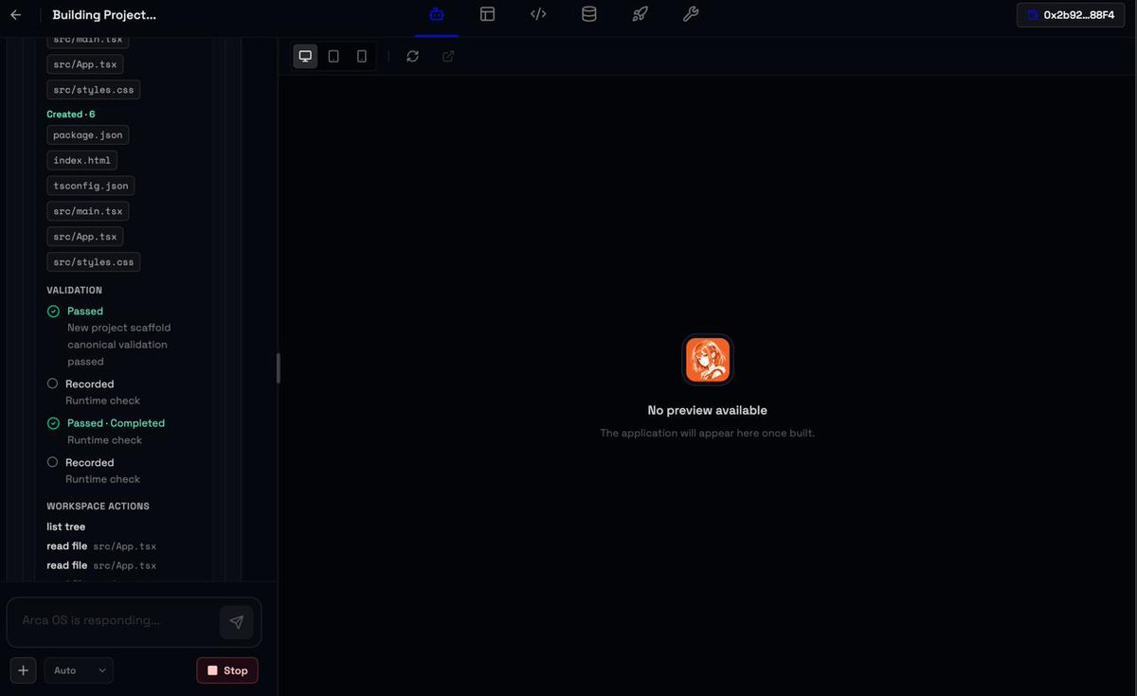Click 'New project scaffold canonical validation passed' text
This screenshot has width=1137, height=696.
coord(118,345)
